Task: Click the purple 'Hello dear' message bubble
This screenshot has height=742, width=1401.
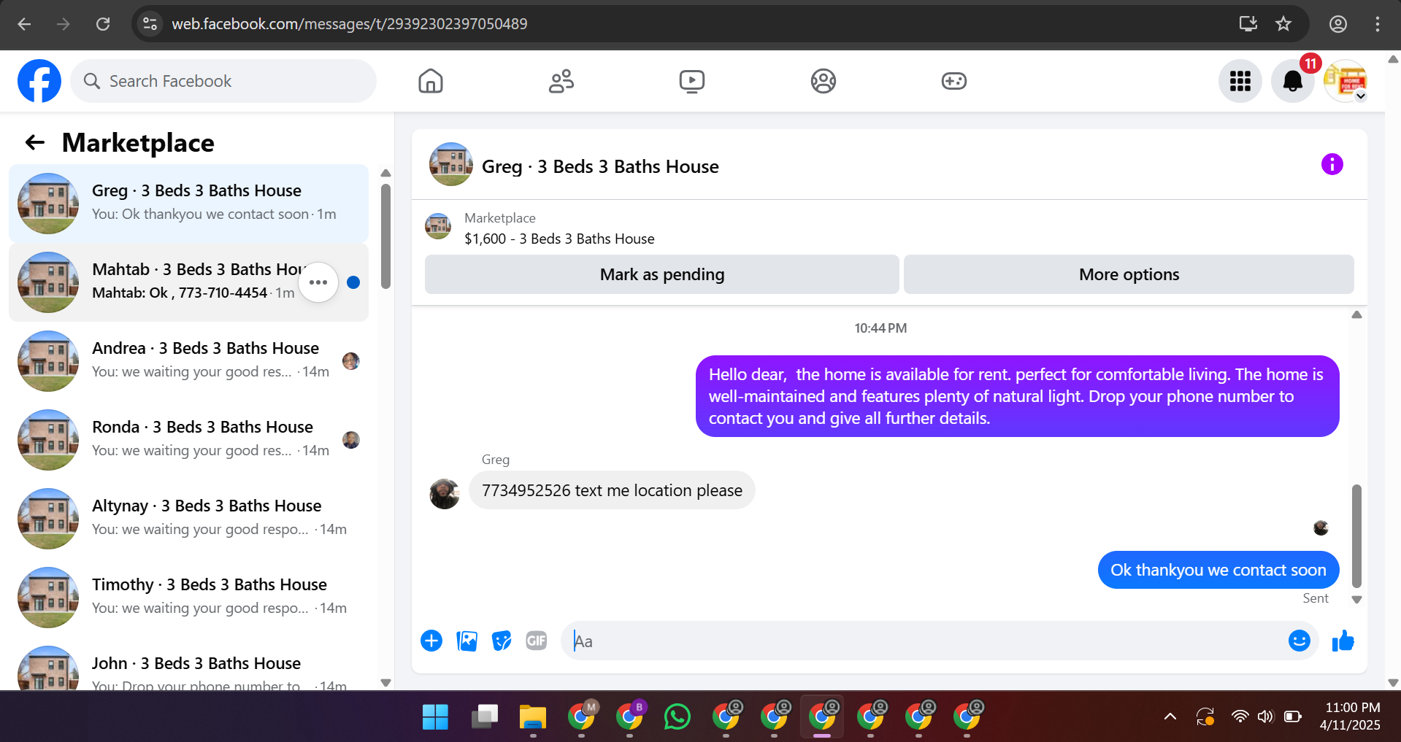Action: 1018,396
